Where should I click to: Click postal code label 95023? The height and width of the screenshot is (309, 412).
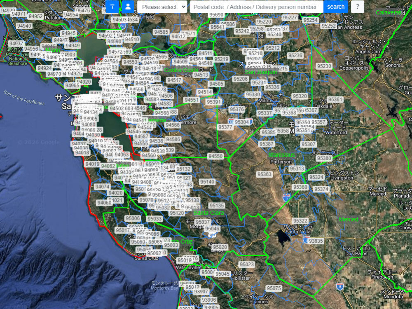[x=247, y=264]
